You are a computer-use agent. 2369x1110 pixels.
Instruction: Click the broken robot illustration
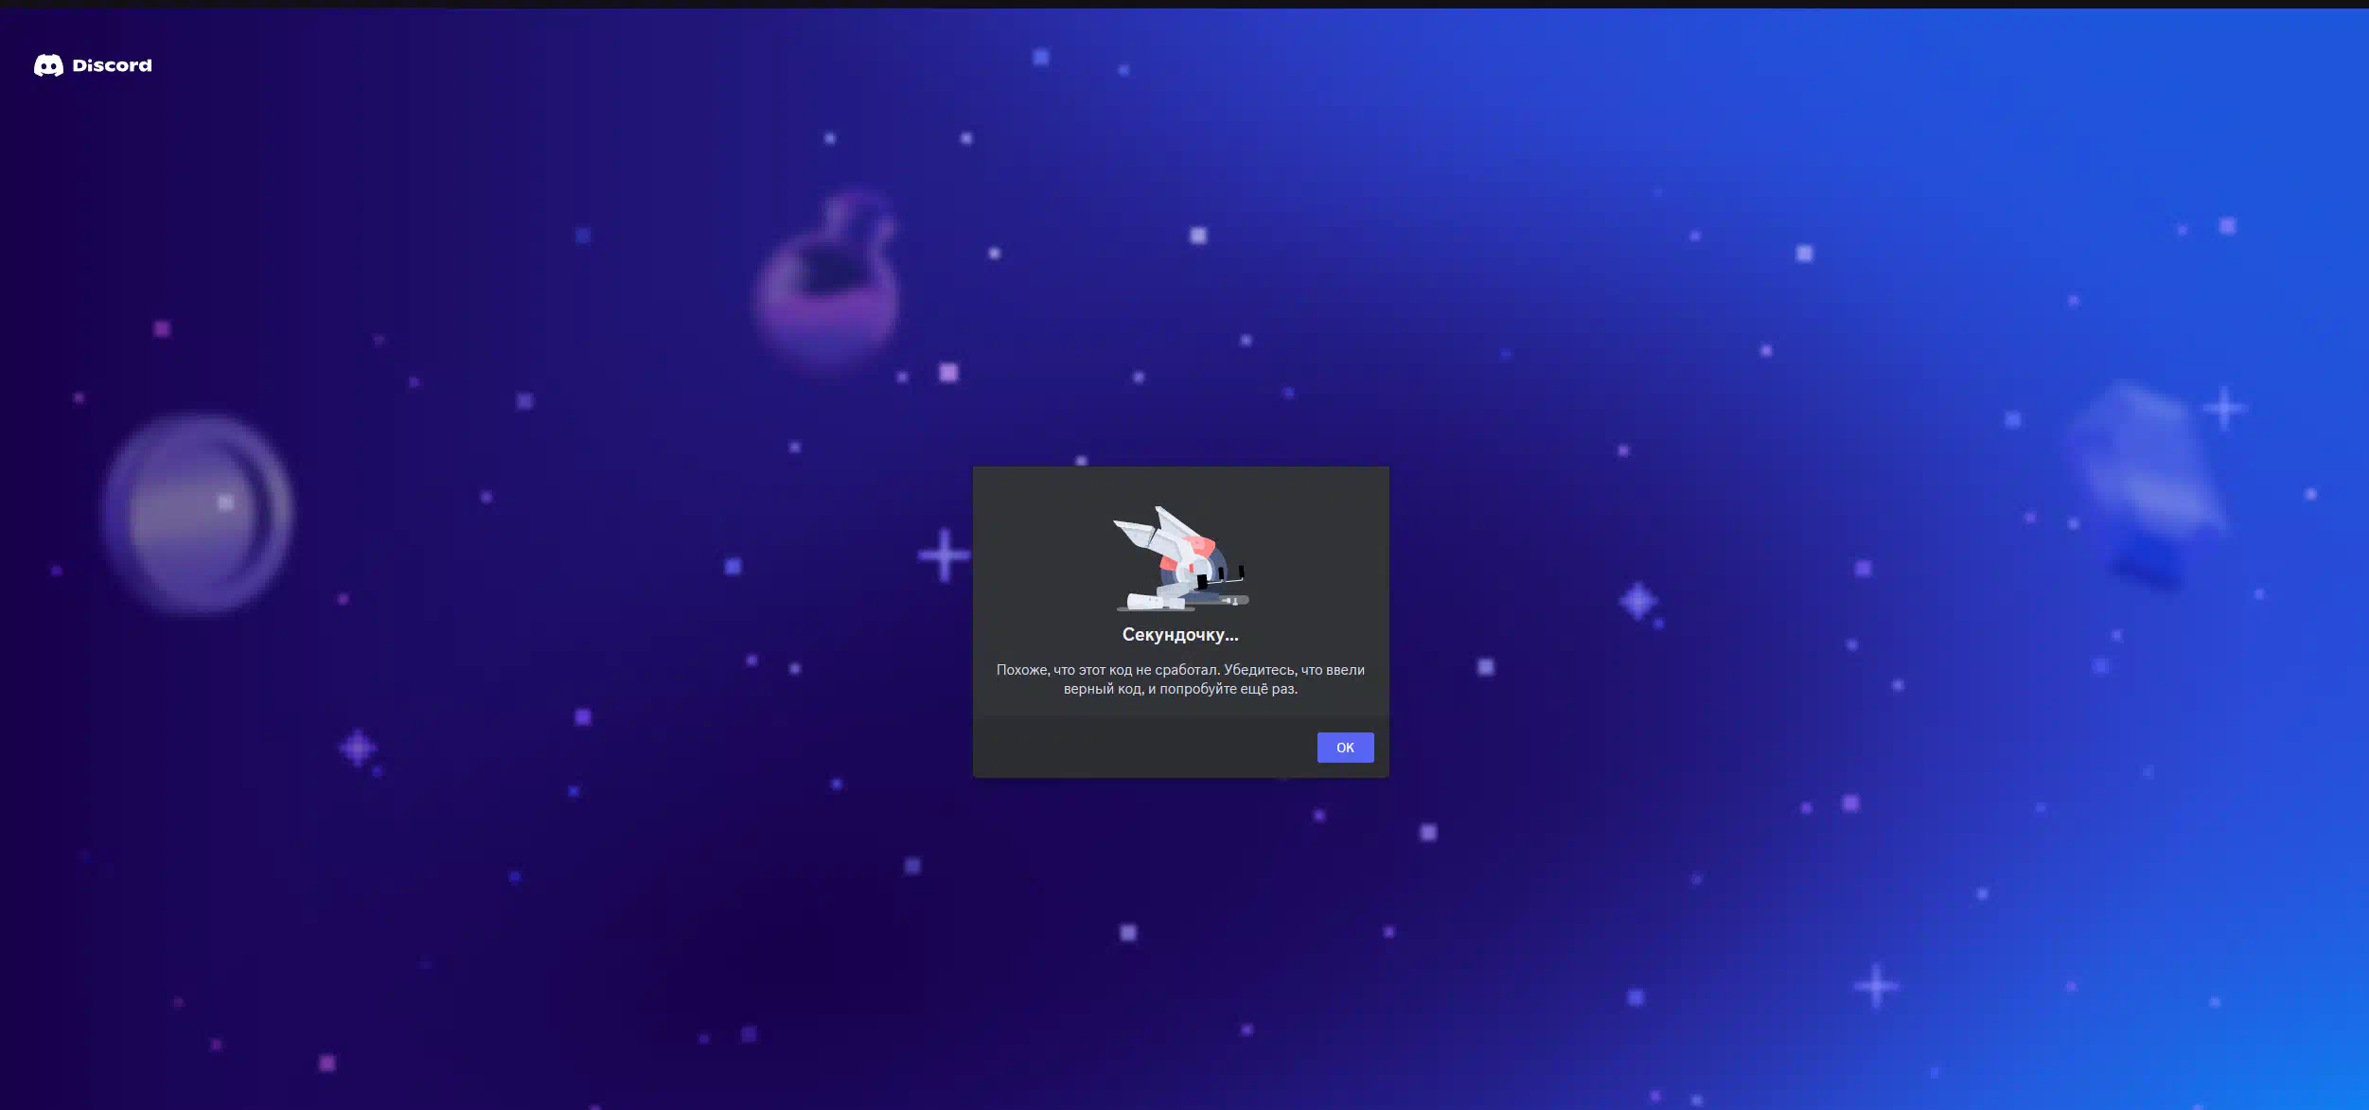tap(1180, 558)
